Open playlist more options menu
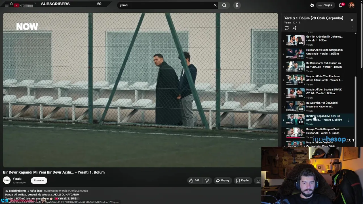363x204 pixels. [x=352, y=28]
